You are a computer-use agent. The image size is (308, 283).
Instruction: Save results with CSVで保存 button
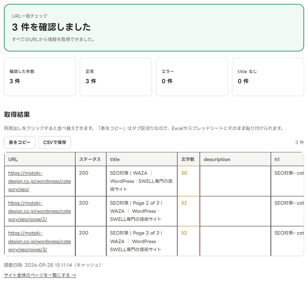pos(54,142)
